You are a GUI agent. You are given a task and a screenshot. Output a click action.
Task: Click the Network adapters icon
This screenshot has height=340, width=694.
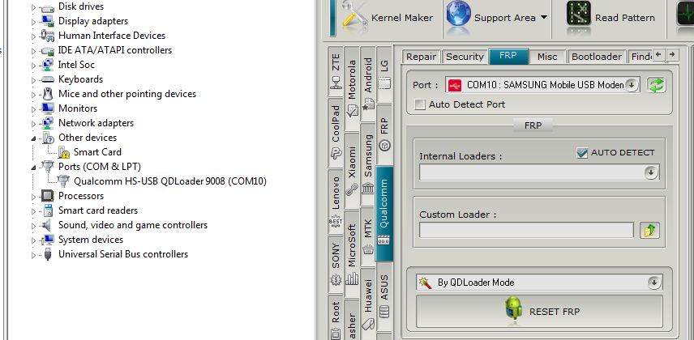coord(47,123)
